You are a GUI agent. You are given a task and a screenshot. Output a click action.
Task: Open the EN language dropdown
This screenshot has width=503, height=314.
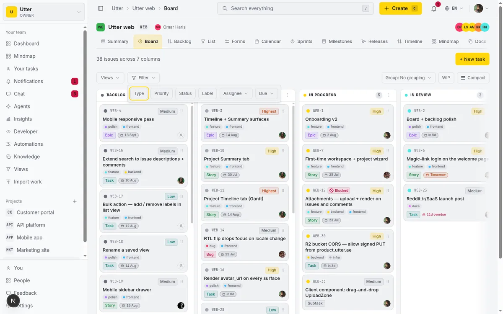454,8
